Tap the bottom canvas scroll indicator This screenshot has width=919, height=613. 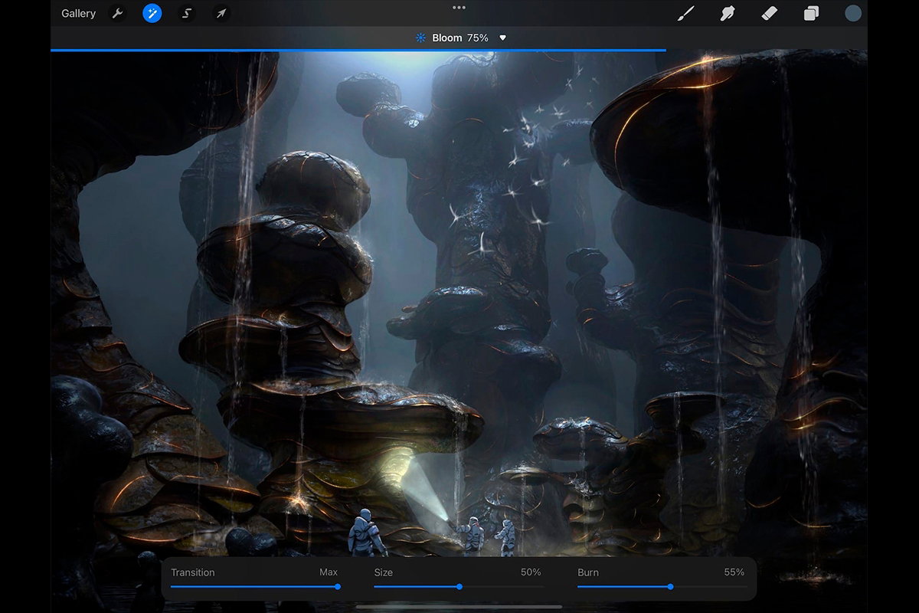(459, 605)
